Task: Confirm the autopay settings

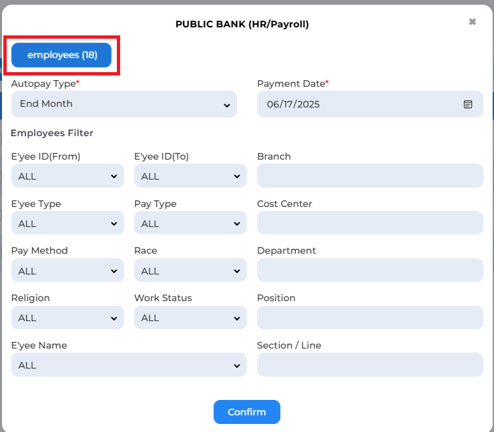Action: pos(247,412)
